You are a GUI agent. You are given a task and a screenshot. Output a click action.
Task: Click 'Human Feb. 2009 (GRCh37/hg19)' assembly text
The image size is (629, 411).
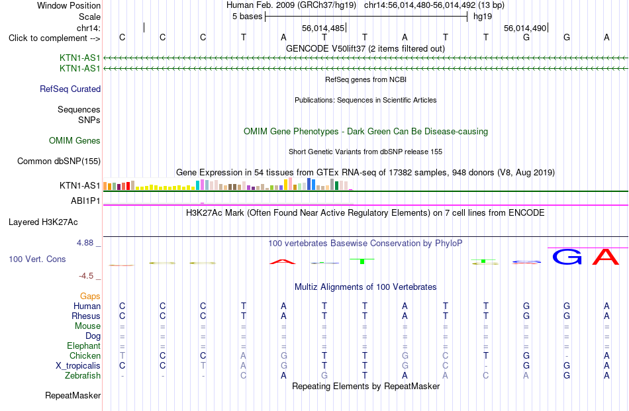pyautogui.click(x=291, y=5)
